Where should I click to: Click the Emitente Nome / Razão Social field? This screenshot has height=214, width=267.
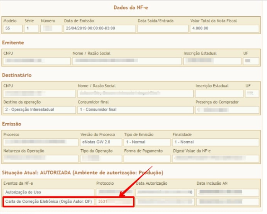point(127,61)
